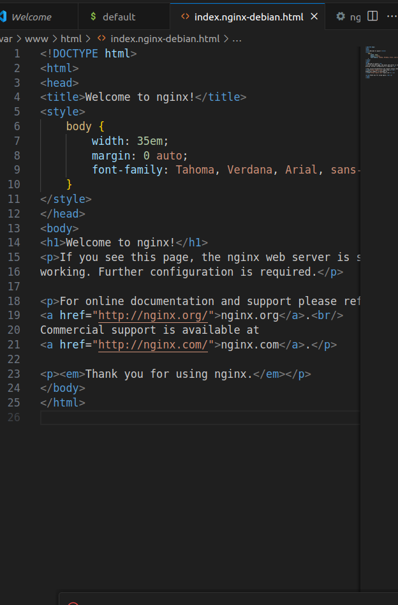Click the DOCTYPE keyword on line 1
The height and width of the screenshot is (605, 398).
[x=75, y=54]
